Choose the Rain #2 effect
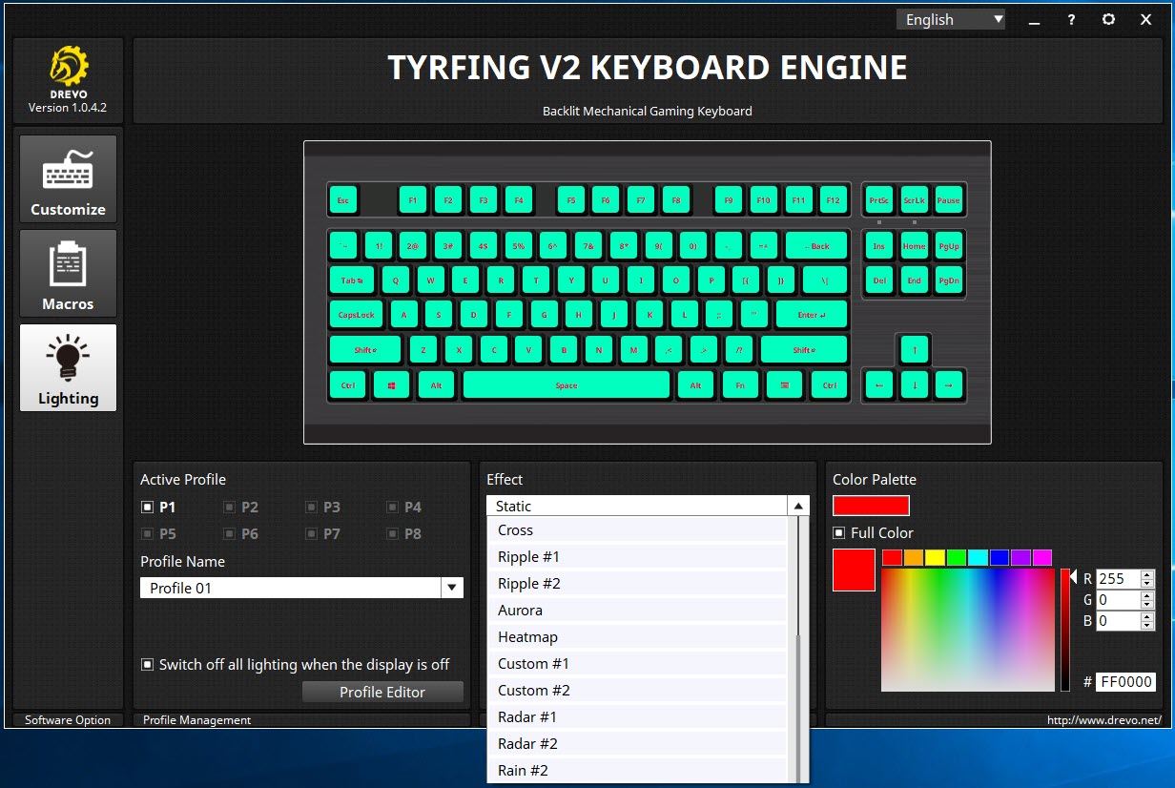 point(637,771)
